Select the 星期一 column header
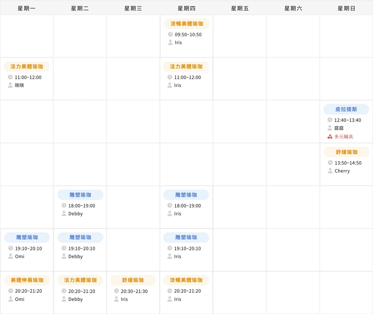Viewport: 373px width, 314px height. tap(27, 8)
